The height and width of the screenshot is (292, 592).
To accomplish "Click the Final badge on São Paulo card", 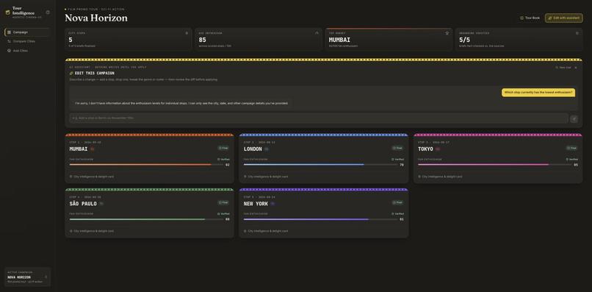I will [x=223, y=202].
